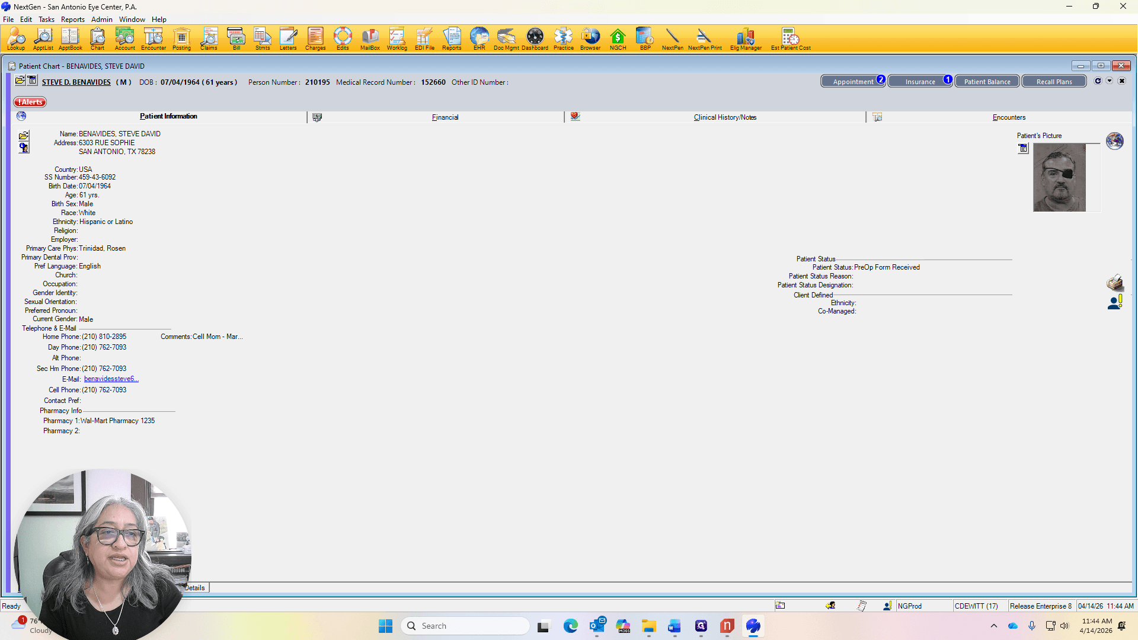Image resolution: width=1138 pixels, height=640 pixels.
Task: Switch to the Financial tab
Action: 445,117
